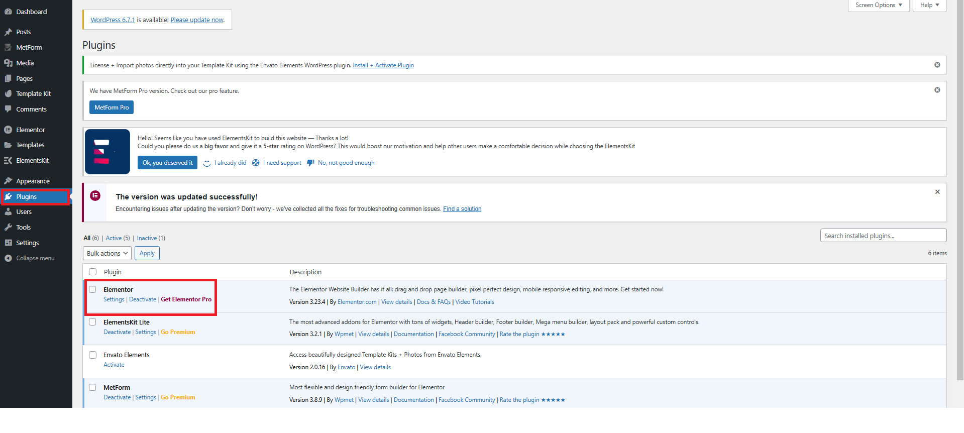
Task: Click Find a solution link
Action: pyautogui.click(x=462, y=209)
